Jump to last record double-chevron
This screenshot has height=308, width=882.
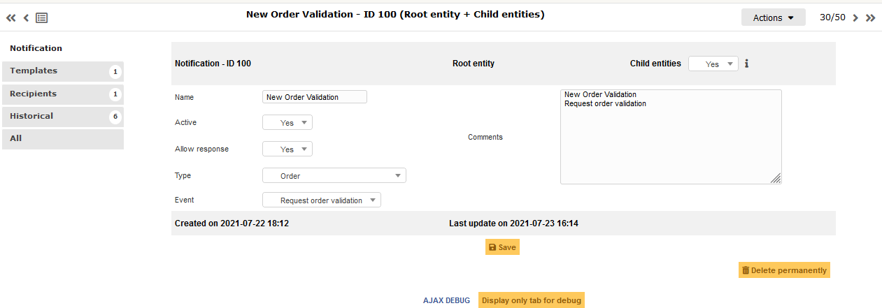point(870,18)
